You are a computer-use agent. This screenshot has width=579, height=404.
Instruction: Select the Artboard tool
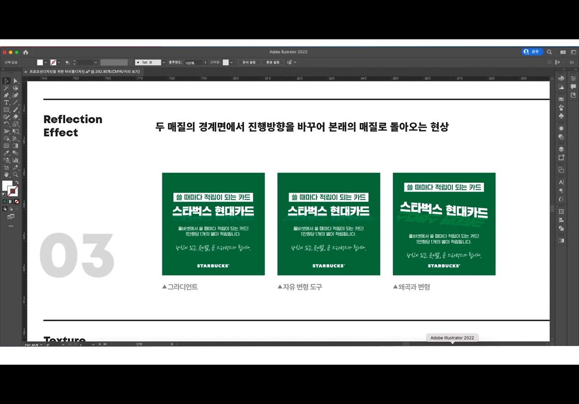click(6, 168)
